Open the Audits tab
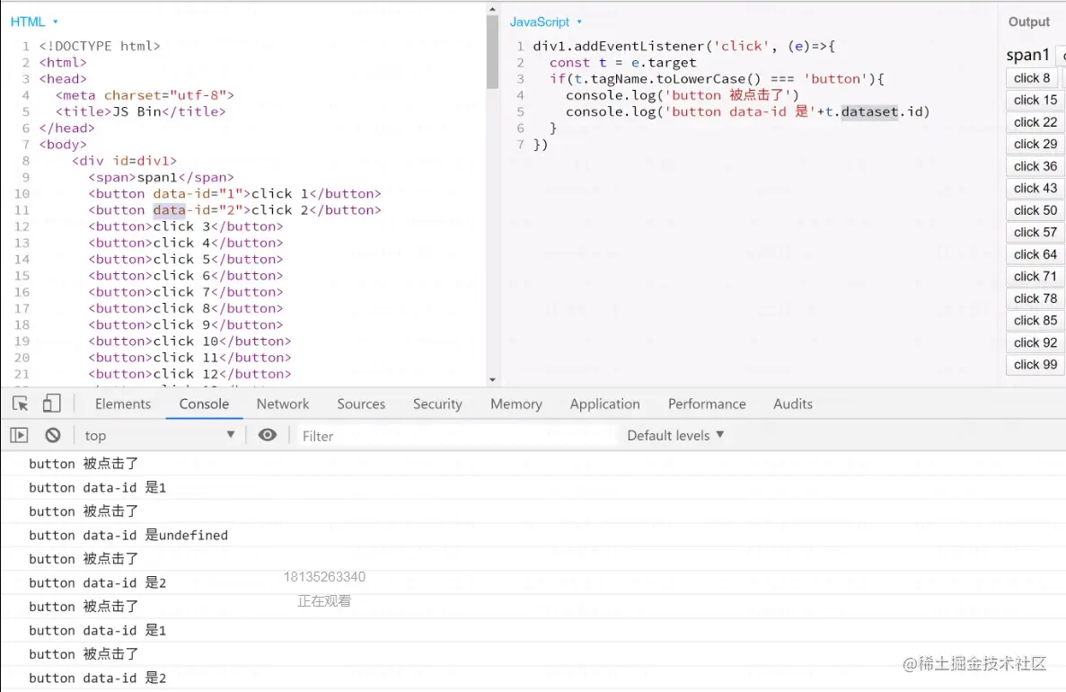 coord(793,404)
